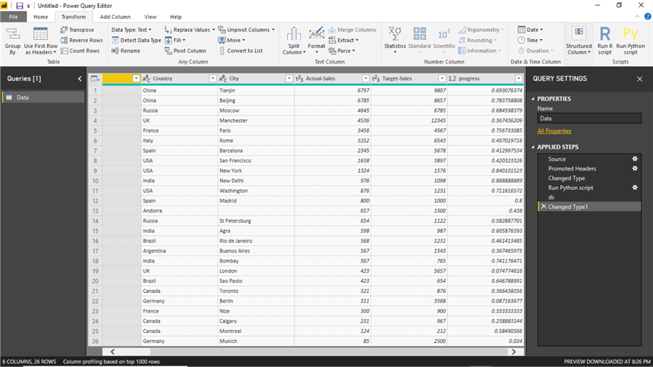This screenshot has width=653, height=367.
Task: Switch to the Transform tab
Action: (73, 17)
